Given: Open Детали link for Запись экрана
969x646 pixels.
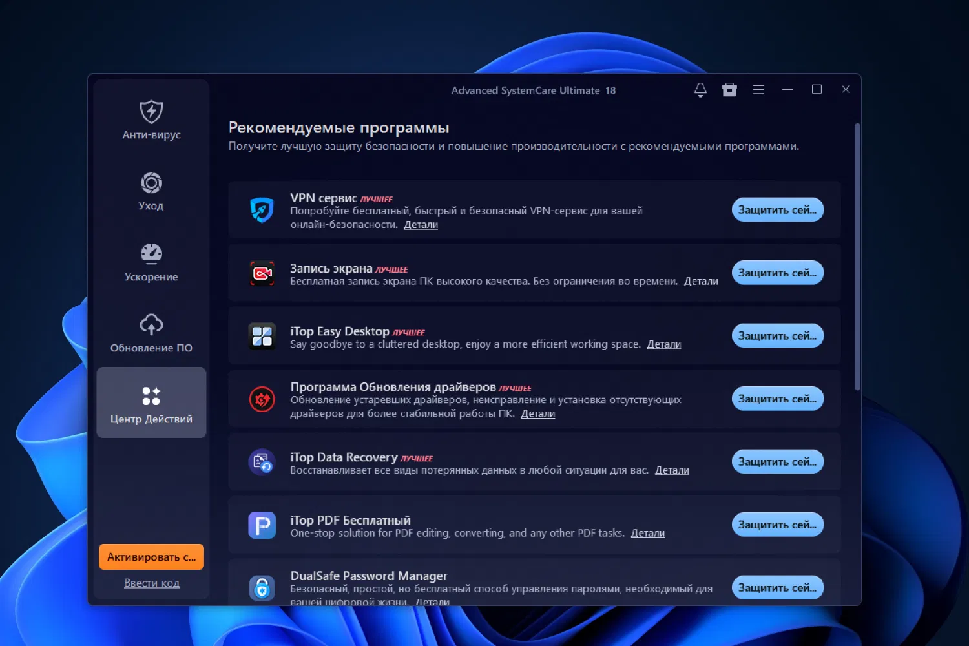Looking at the screenshot, I should point(701,281).
